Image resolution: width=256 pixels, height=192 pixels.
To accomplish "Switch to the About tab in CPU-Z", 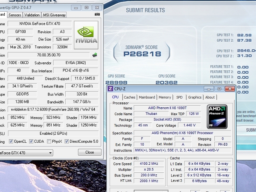I will 210,97.
